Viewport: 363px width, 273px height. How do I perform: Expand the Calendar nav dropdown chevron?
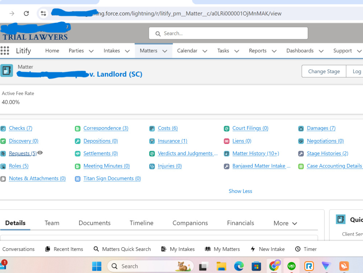(205, 51)
